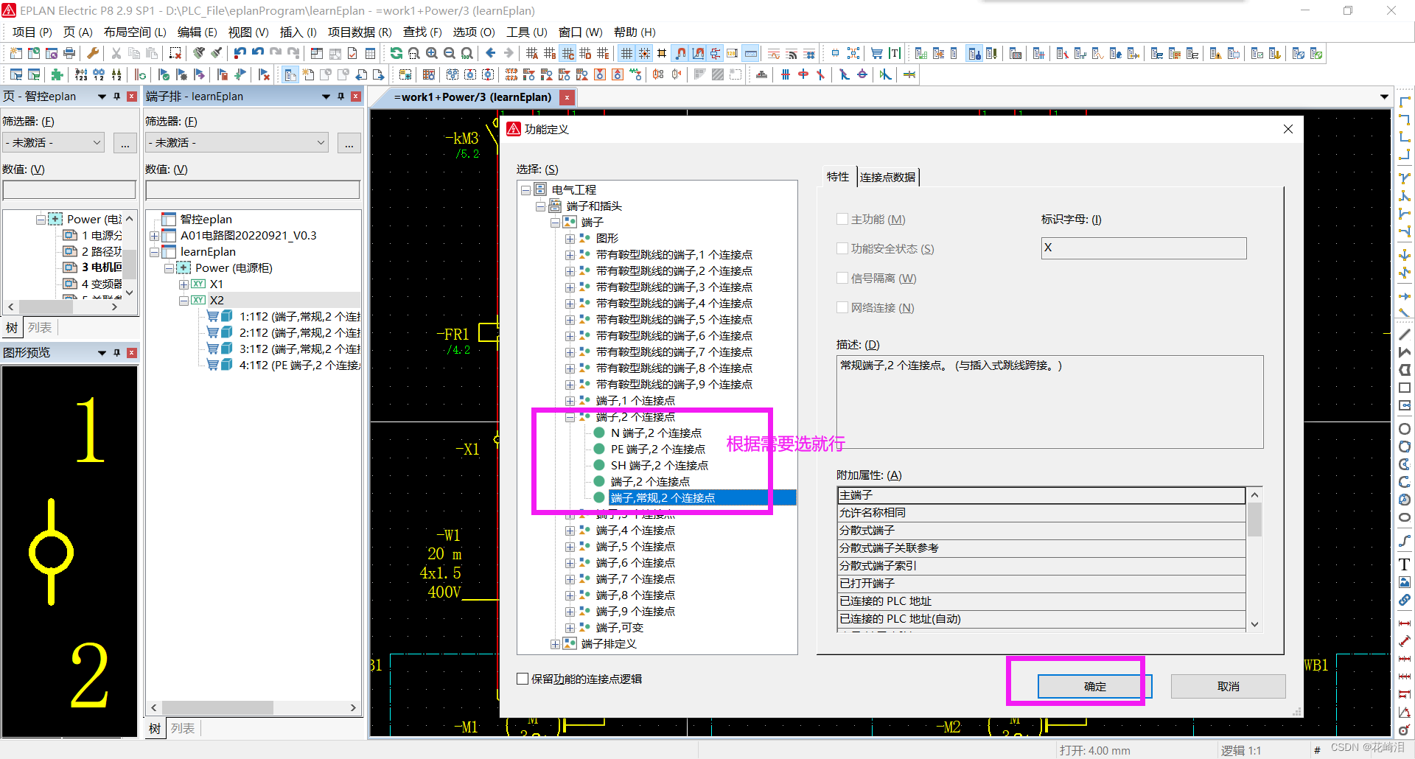Screen dimensions: 1415x759
Task: Tick the 功能安全状态 (S) checkbox
Action: click(x=842, y=248)
